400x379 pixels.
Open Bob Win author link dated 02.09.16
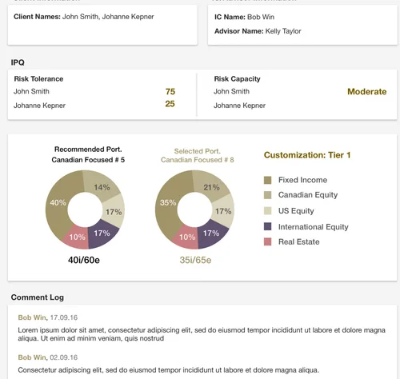point(32,357)
